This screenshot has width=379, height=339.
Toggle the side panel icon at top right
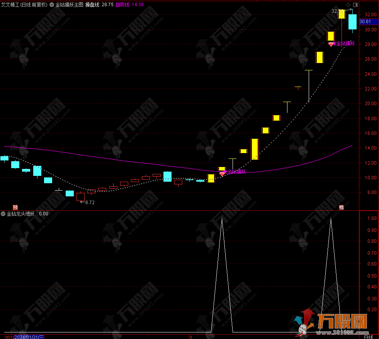click(355, 5)
